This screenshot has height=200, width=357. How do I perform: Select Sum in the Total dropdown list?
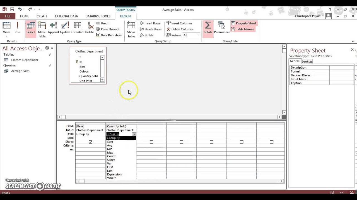point(121,142)
